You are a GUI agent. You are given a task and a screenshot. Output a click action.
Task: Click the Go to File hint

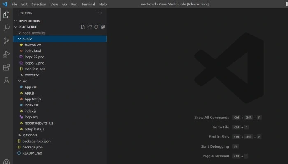[221, 127]
